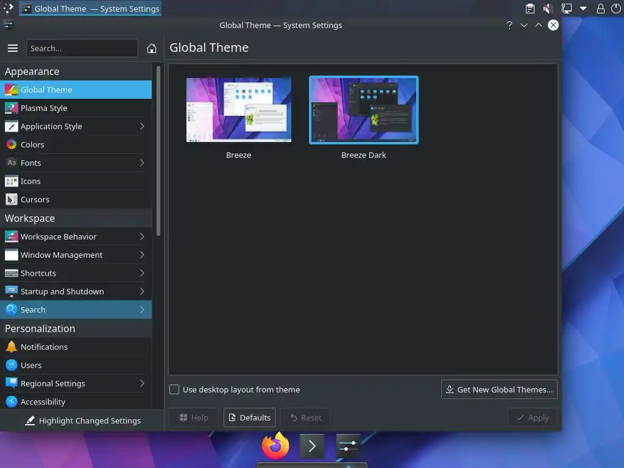
Task: Click System Settings sliders icon in dock
Action: [x=348, y=446]
